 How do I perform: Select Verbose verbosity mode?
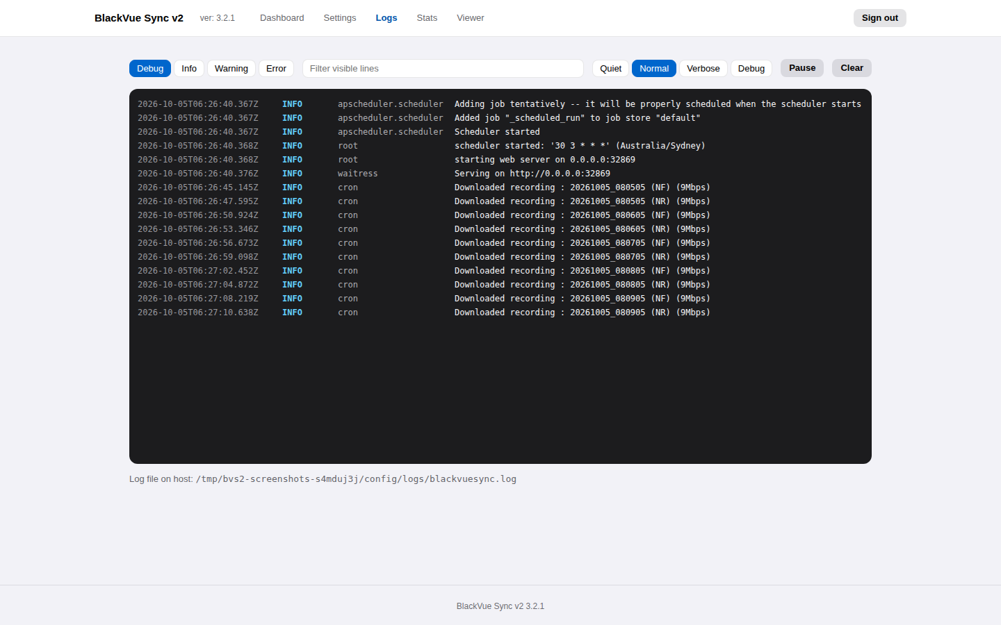pos(703,69)
